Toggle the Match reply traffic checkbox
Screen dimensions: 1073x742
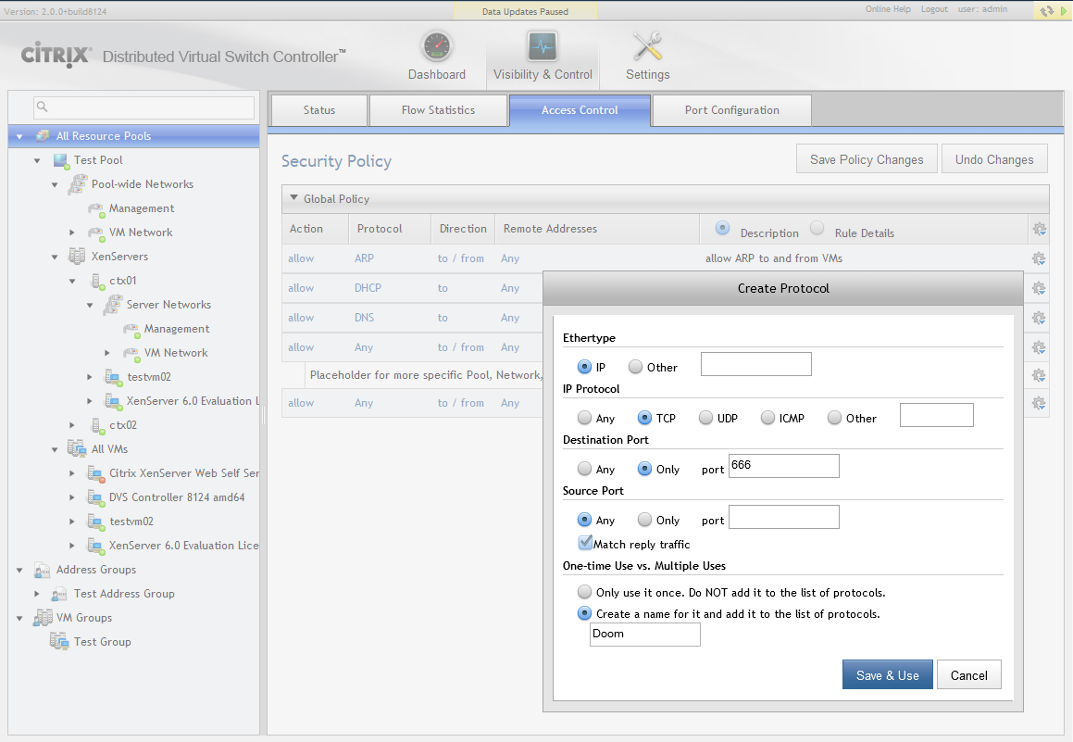pyautogui.click(x=585, y=543)
